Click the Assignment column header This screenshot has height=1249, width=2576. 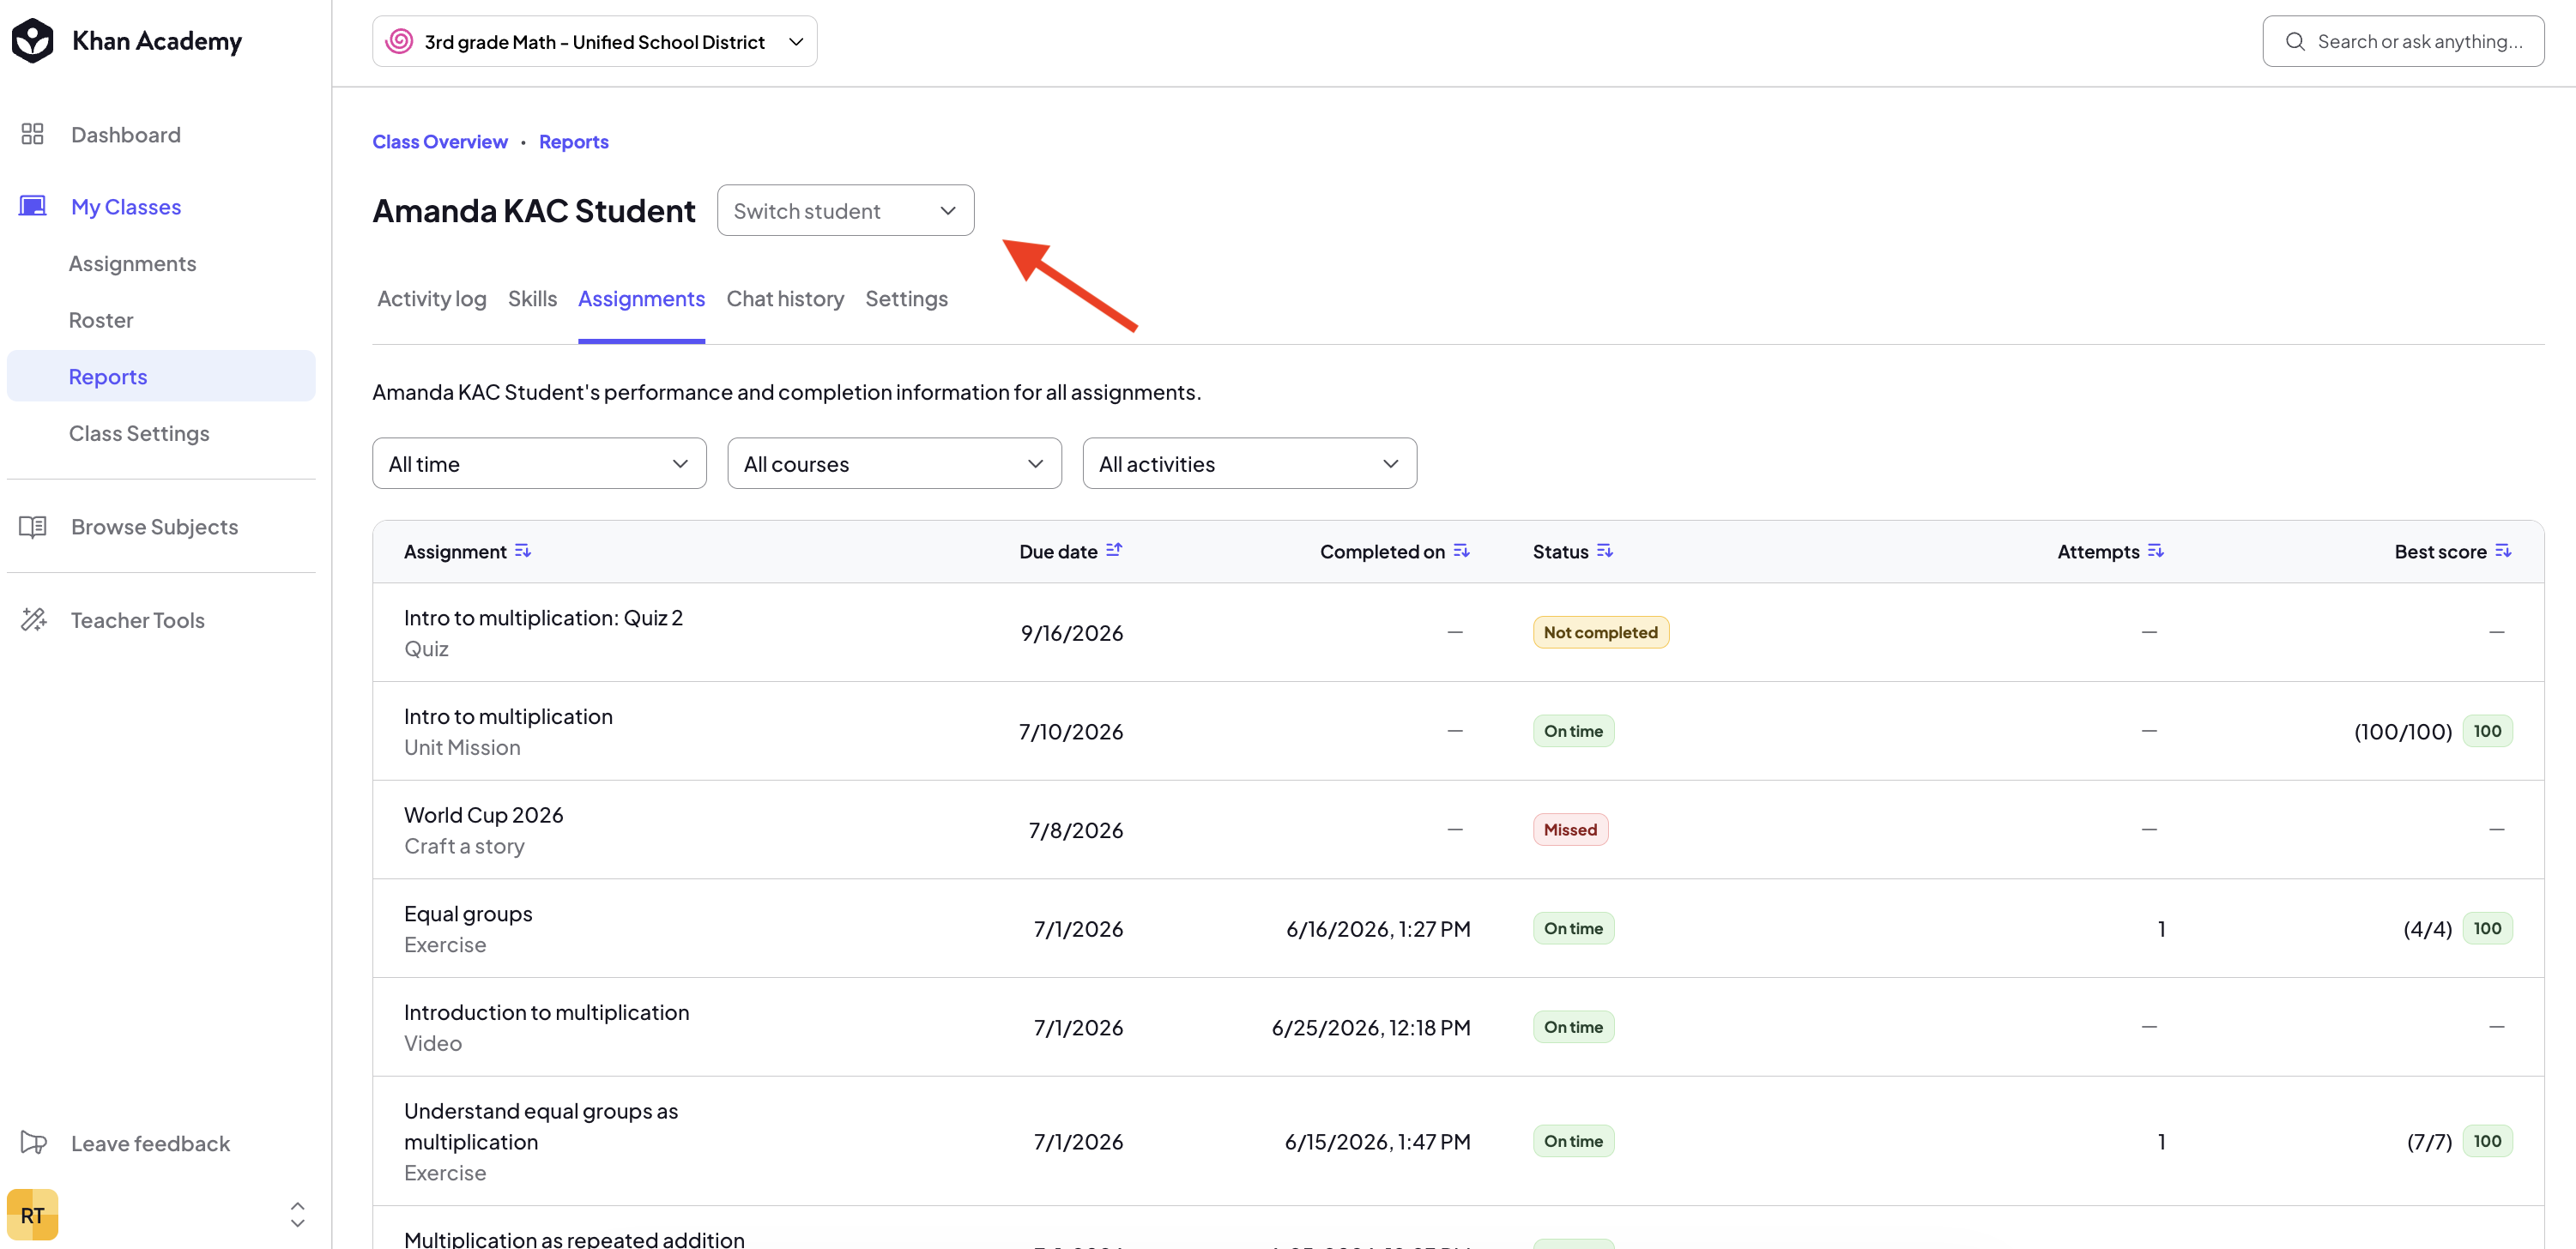[455, 551]
